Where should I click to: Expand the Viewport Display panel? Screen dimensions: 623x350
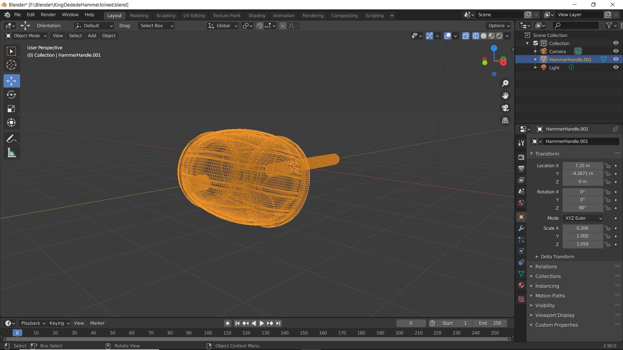pyautogui.click(x=554, y=315)
